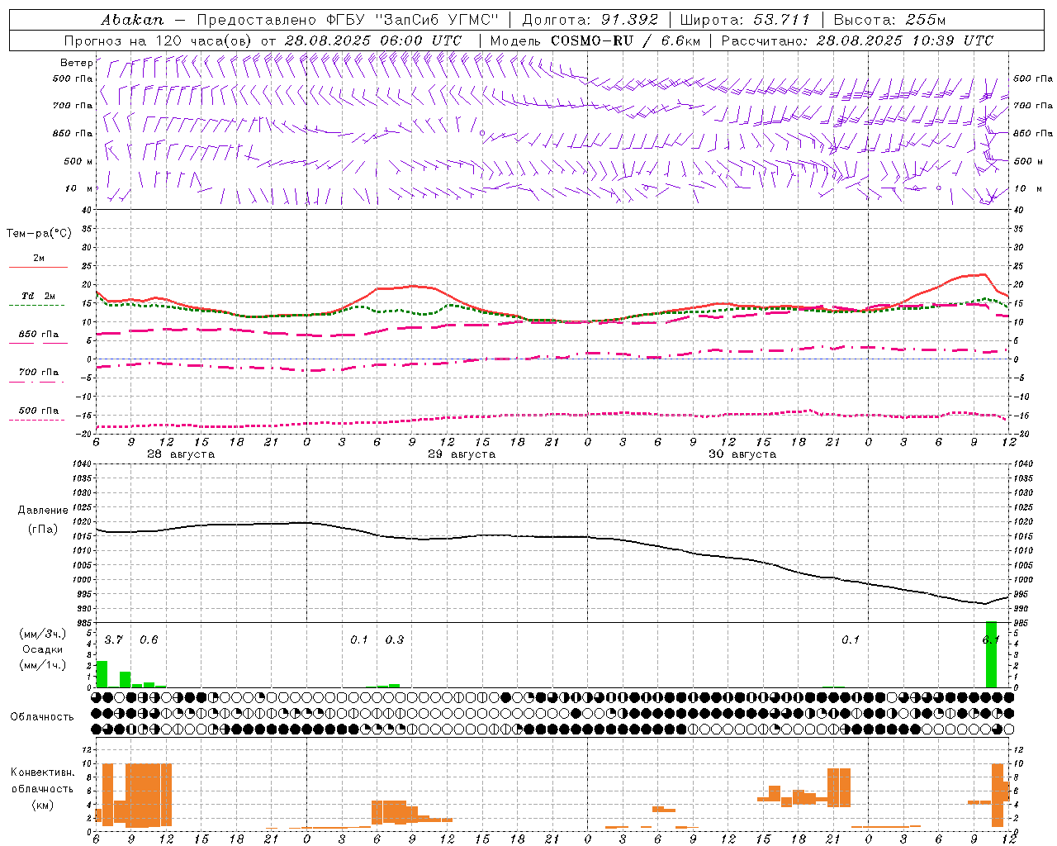Screen dimensions: 1057x846
Task: Click the "Давление" pressure label
Action: 43,511
